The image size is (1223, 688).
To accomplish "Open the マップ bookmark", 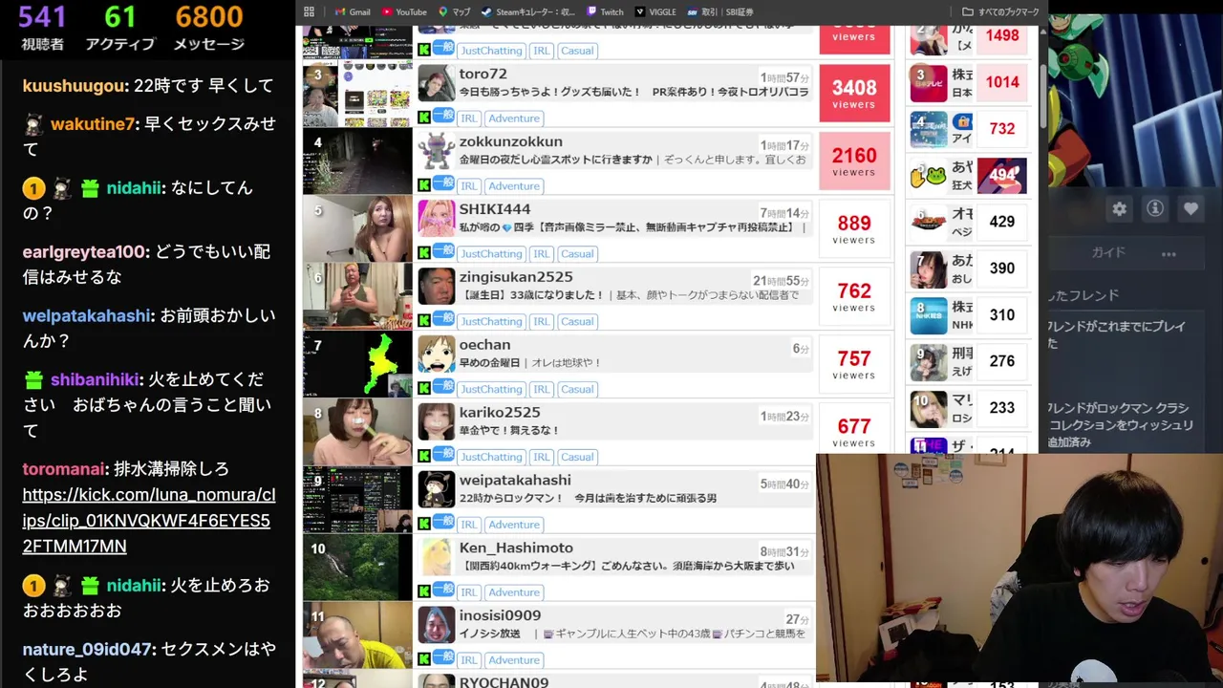I will (454, 11).
